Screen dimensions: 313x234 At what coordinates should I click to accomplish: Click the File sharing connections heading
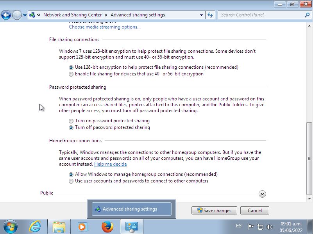[x=74, y=39]
